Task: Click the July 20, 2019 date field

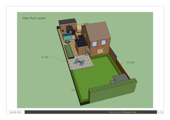Action: pos(15,112)
